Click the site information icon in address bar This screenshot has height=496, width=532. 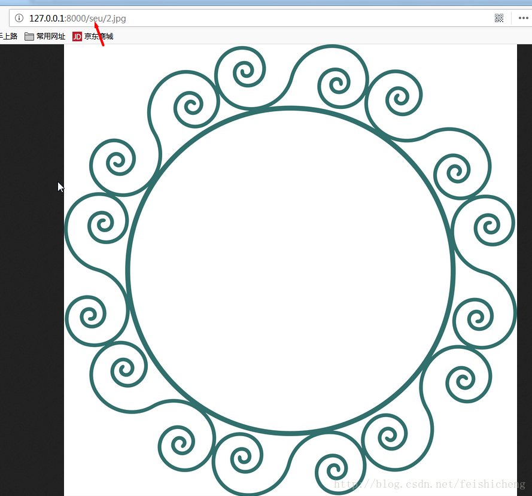(19, 18)
